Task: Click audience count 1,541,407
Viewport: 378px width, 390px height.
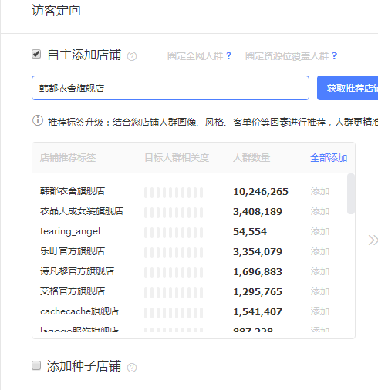Action: pyautogui.click(x=258, y=312)
